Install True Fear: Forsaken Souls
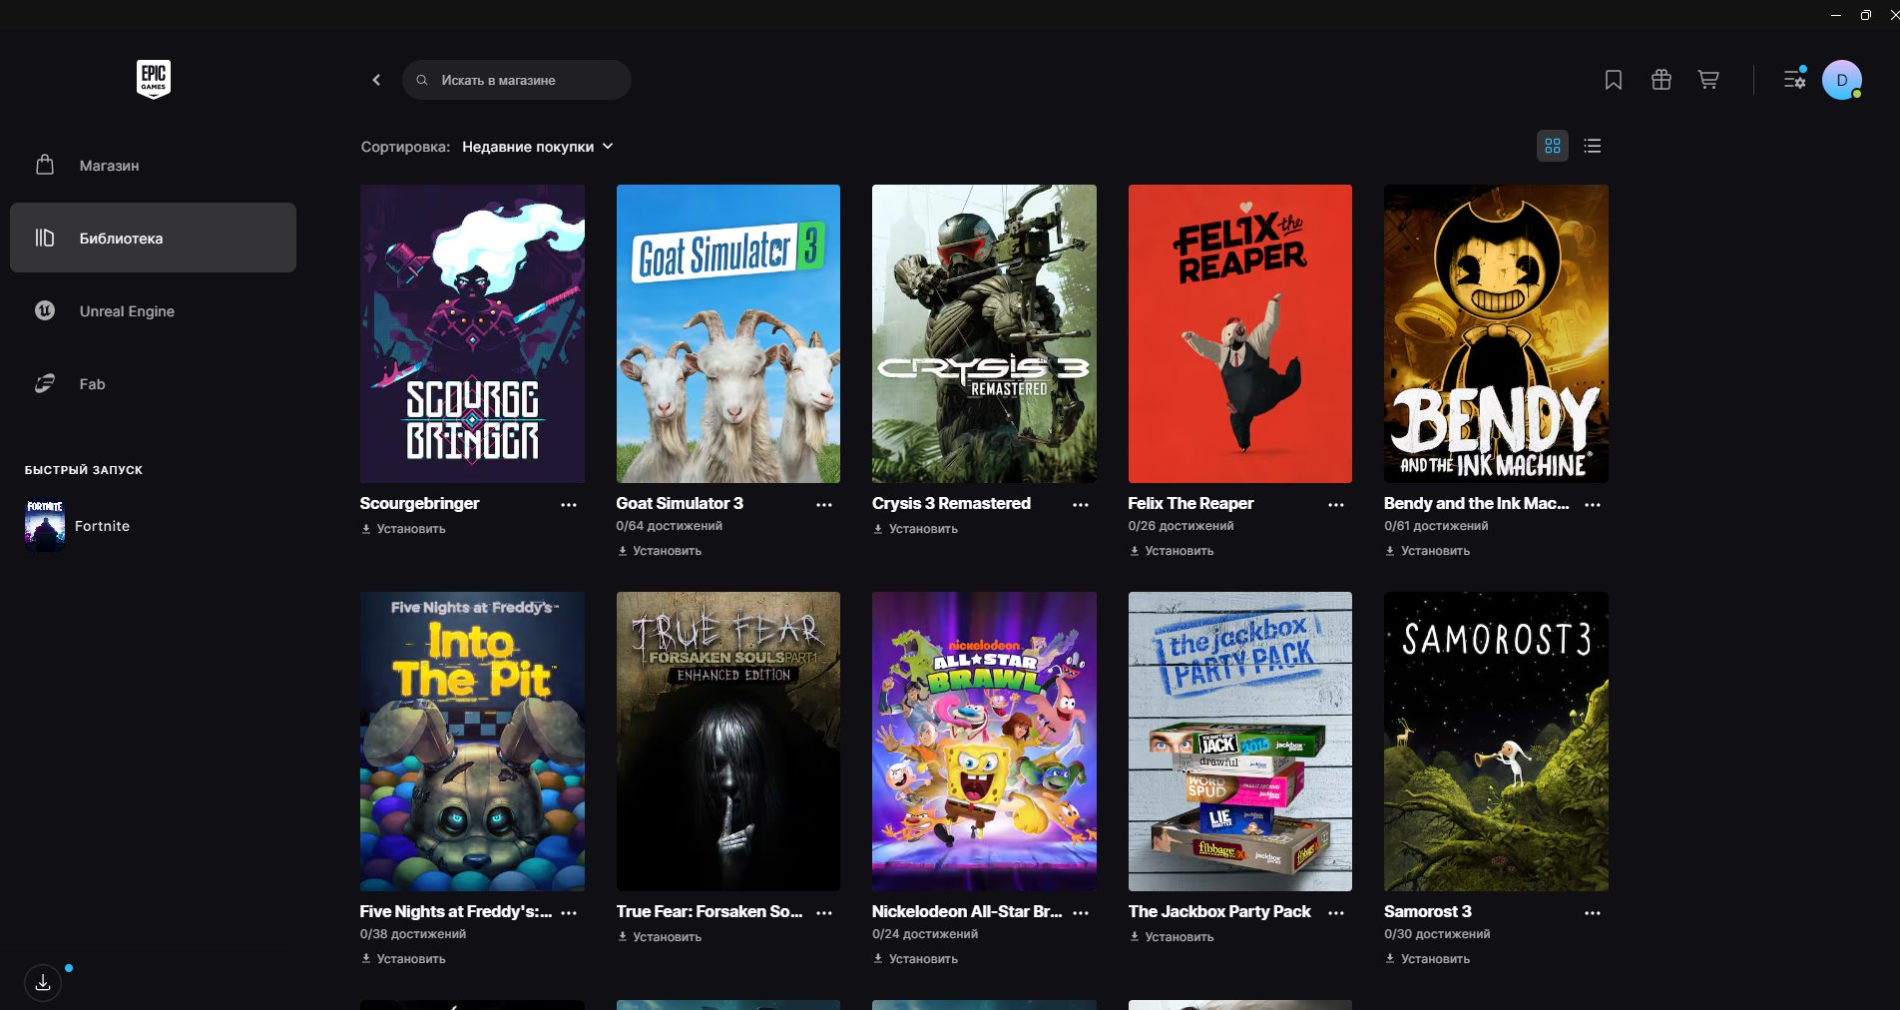Image resolution: width=1900 pixels, height=1010 pixels. (660, 937)
